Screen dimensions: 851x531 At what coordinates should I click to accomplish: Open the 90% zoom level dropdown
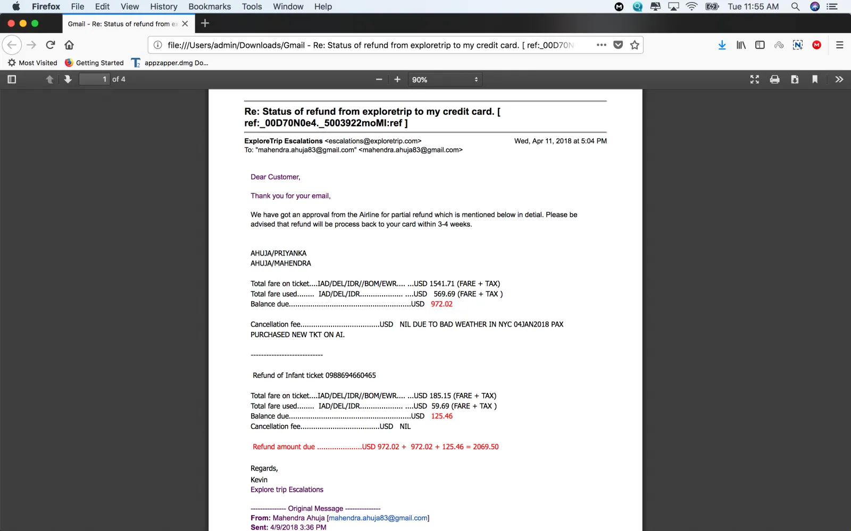445,79
